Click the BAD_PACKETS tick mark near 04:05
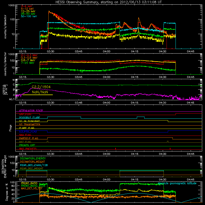 116,149
